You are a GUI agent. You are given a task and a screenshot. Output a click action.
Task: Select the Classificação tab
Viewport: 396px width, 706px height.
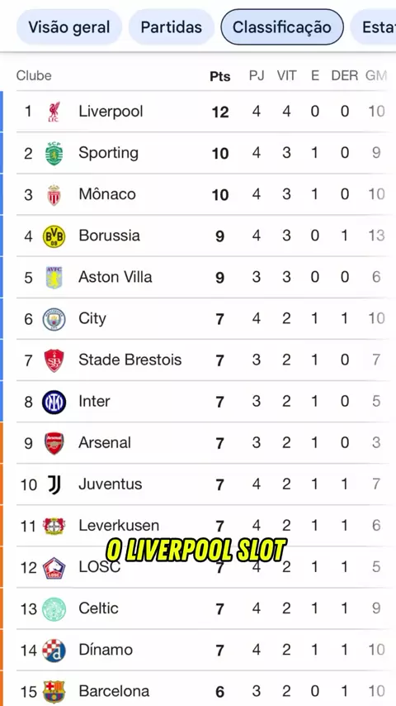pos(282,27)
